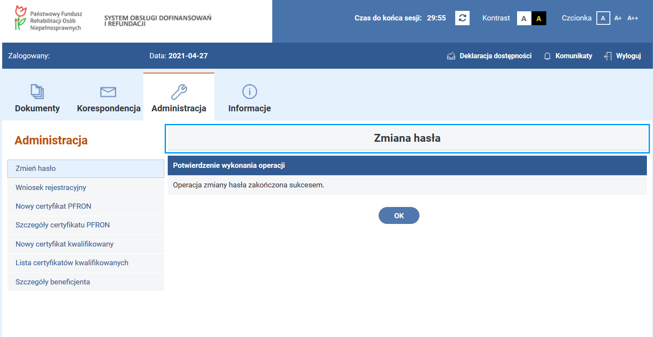This screenshot has height=337, width=653.
Task: Click the orange Administracja sidebar heading
Action: (51, 140)
